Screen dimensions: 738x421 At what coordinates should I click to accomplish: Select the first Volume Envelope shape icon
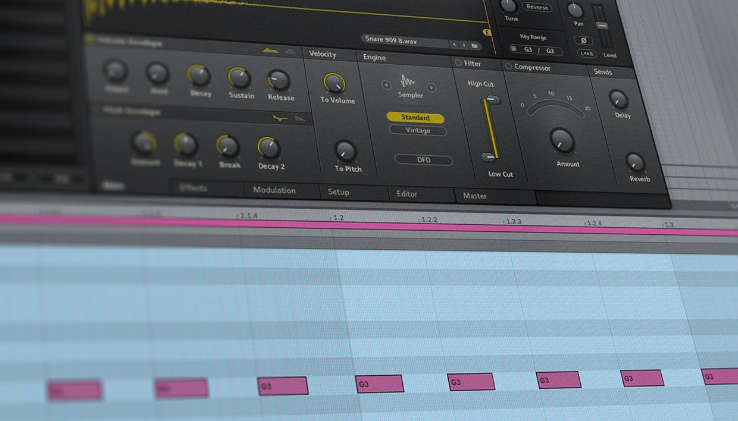pyautogui.click(x=271, y=51)
